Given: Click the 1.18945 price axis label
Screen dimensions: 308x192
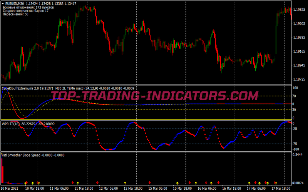Looking at the screenshot, I should pyautogui.click(x=299, y=65).
